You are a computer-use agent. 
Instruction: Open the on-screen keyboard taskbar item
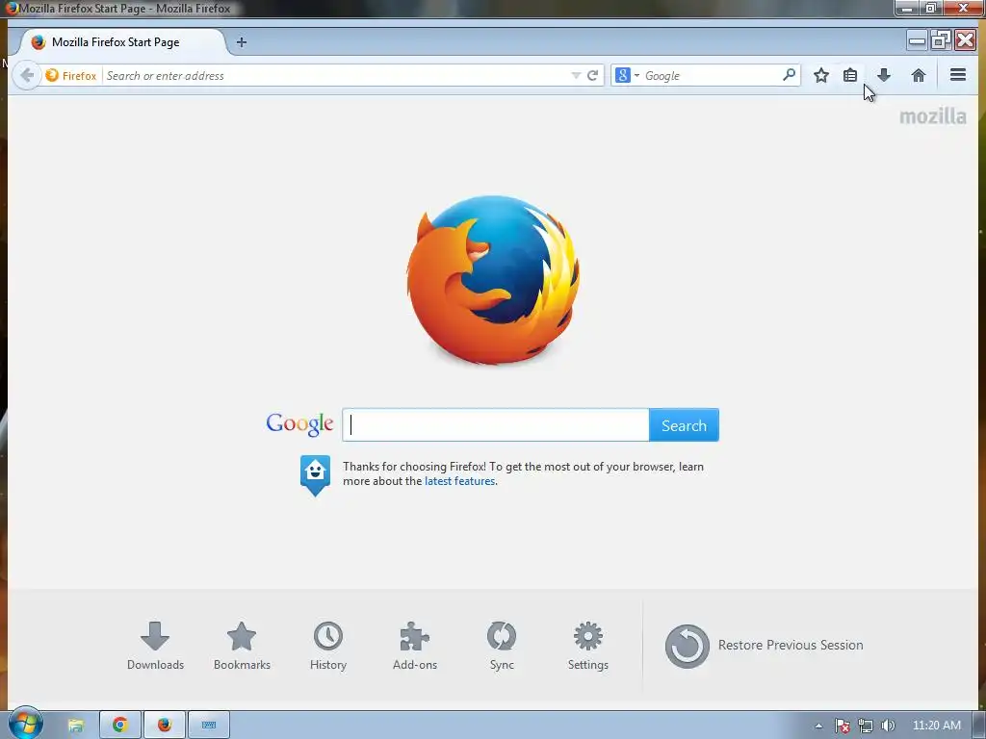pyautogui.click(x=209, y=726)
